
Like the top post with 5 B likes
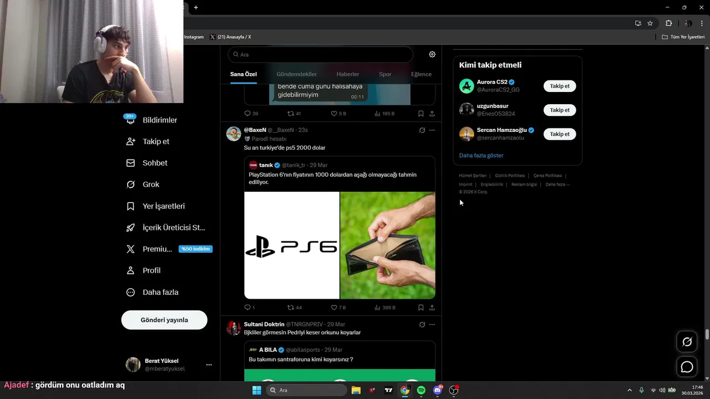338,114
